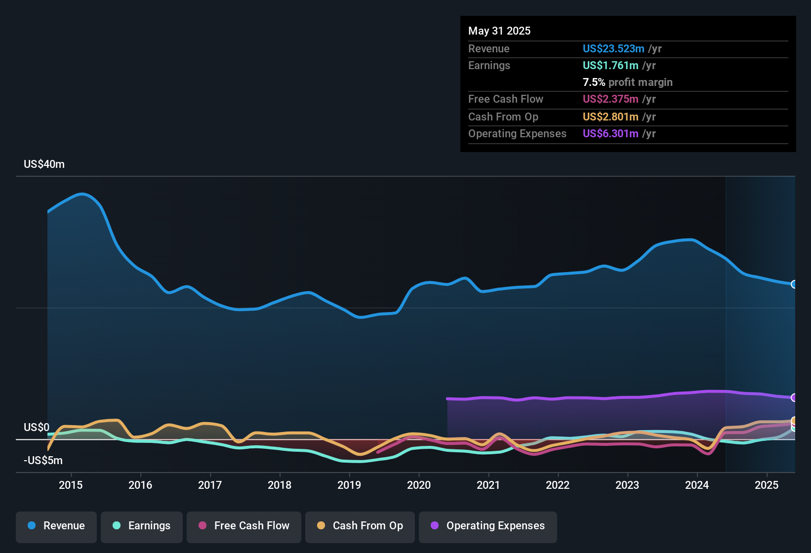Click the Cash From Op endpoint marker
811x553 pixels.
(x=794, y=420)
